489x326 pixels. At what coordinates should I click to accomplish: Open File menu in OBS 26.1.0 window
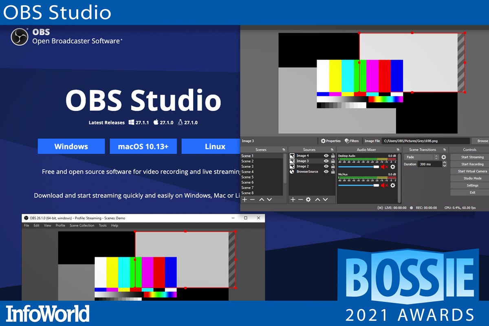[26, 225]
